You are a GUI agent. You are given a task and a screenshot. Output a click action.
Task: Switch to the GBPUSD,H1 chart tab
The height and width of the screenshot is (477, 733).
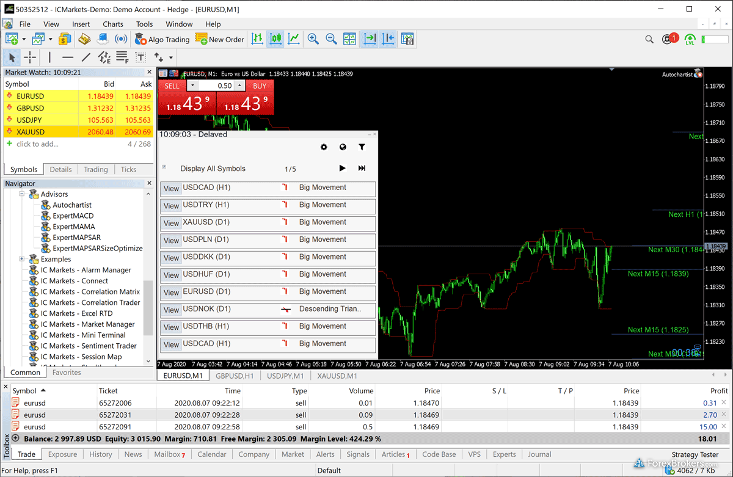[235, 376]
